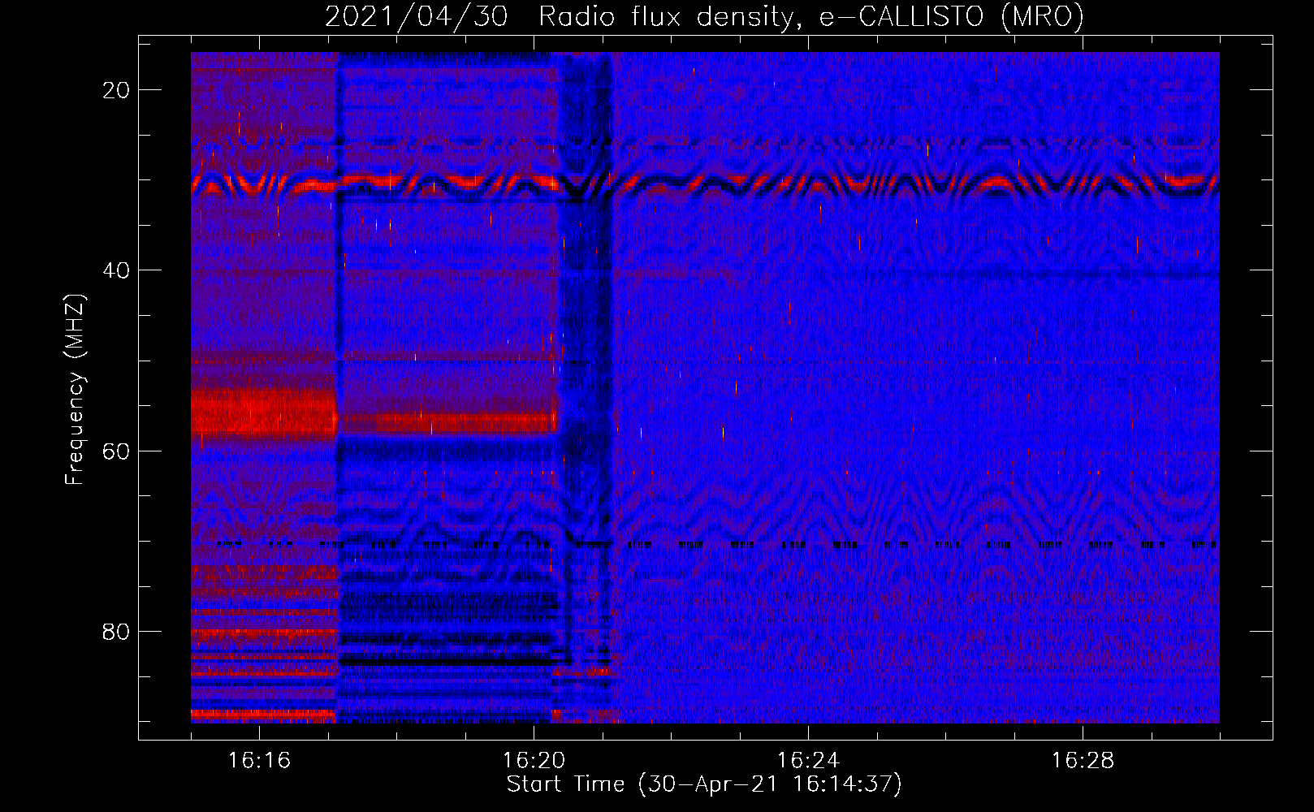Click the 'Start Time (30-Apr-21 16:14:37)' axis label
The height and width of the screenshot is (812, 1314).
pos(704,784)
